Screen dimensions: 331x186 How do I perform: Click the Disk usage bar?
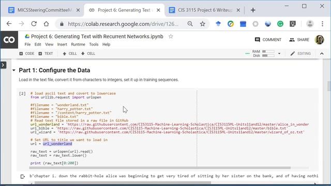pos(268,56)
